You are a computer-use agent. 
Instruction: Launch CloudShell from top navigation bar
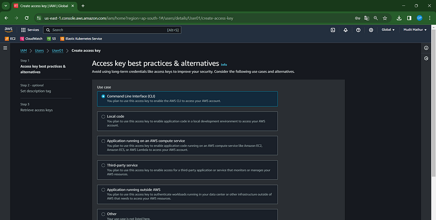tap(332, 30)
